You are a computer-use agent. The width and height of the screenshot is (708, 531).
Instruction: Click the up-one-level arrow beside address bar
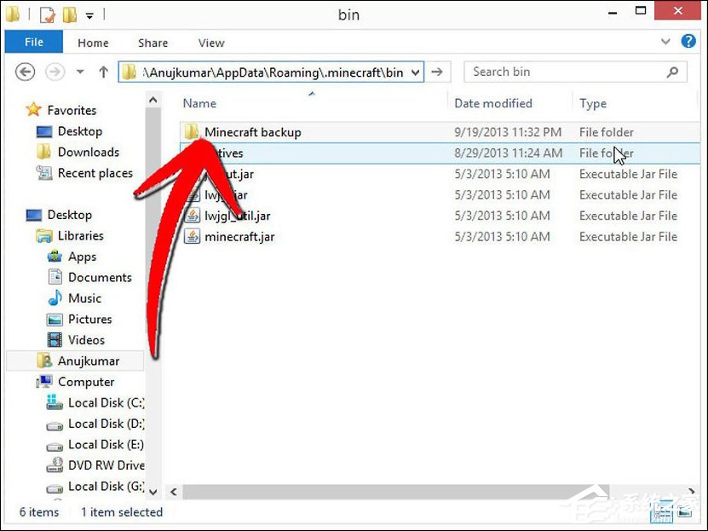pyautogui.click(x=104, y=71)
